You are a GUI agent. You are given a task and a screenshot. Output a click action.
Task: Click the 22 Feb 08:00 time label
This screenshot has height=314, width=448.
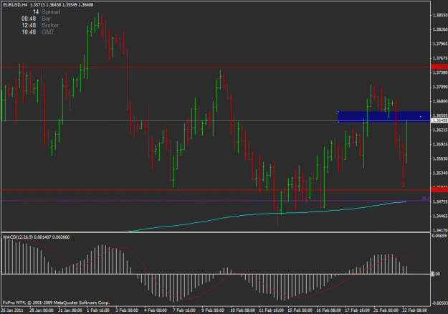(x=414, y=310)
